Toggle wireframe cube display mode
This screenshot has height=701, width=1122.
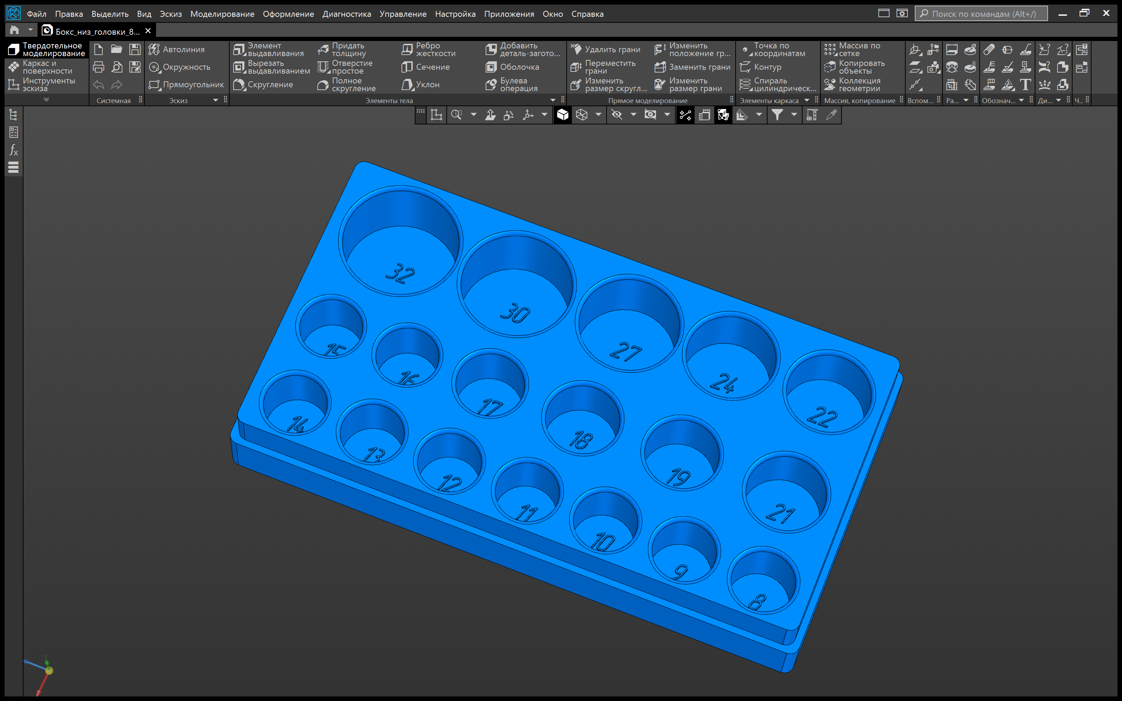coord(581,115)
